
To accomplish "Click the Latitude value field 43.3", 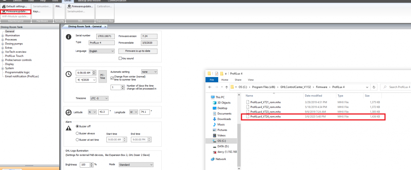I will pos(103,112).
